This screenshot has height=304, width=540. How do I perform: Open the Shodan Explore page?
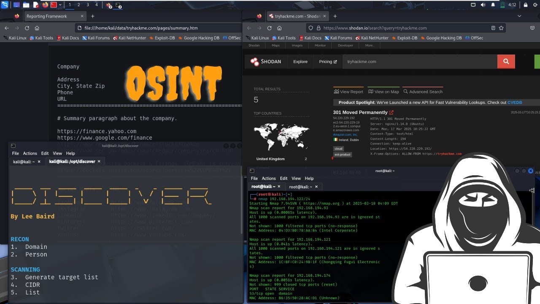300,62
